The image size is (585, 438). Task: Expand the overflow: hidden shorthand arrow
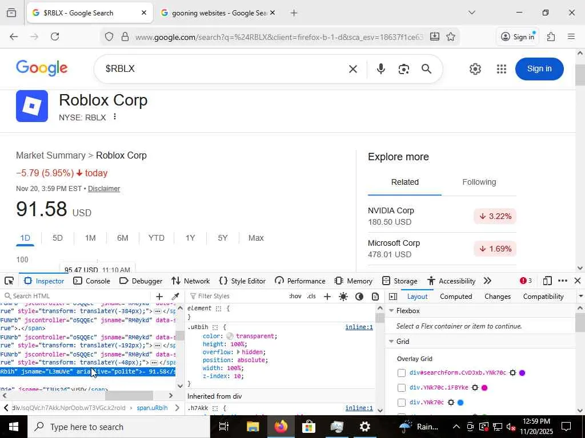tap(238, 352)
